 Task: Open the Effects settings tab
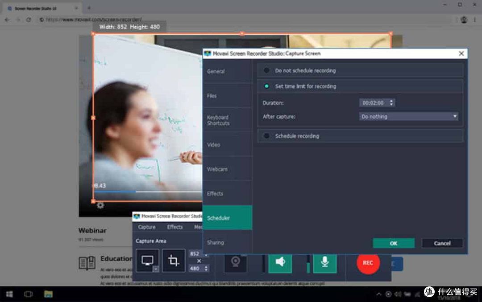coord(228,193)
